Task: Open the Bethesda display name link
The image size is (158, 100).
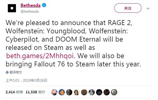Action: pyautogui.click(x=31, y=5)
